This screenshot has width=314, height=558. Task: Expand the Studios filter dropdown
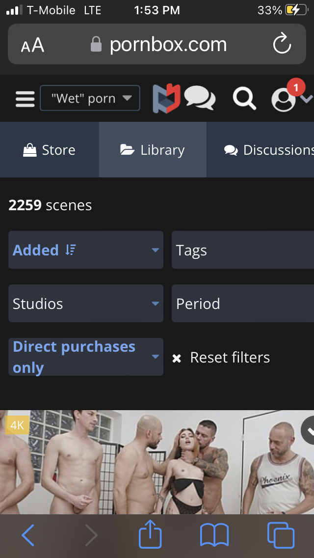pos(86,304)
